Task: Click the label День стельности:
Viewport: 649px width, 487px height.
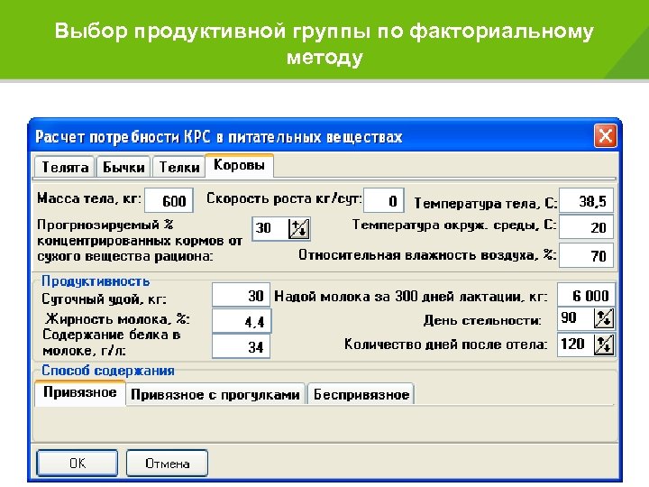Action: [x=482, y=320]
